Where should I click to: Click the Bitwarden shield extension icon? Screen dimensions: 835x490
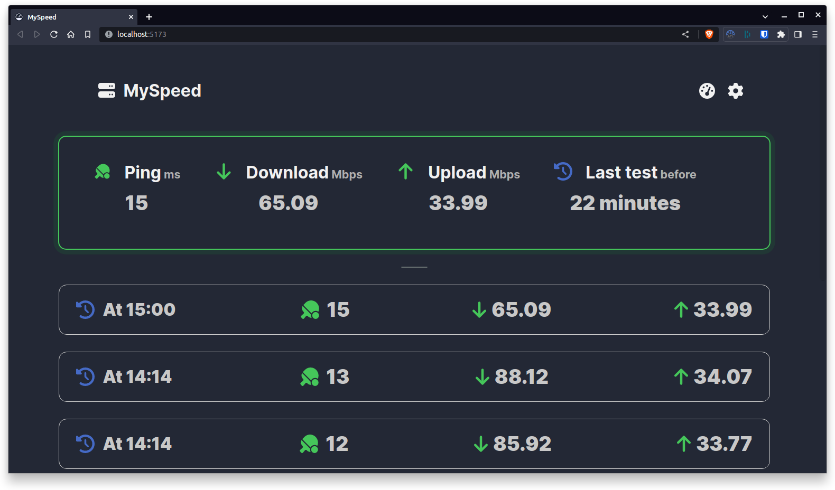pos(764,34)
